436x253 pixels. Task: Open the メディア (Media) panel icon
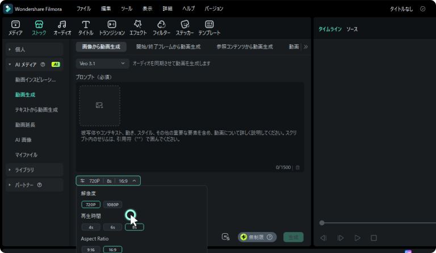[x=15, y=28]
